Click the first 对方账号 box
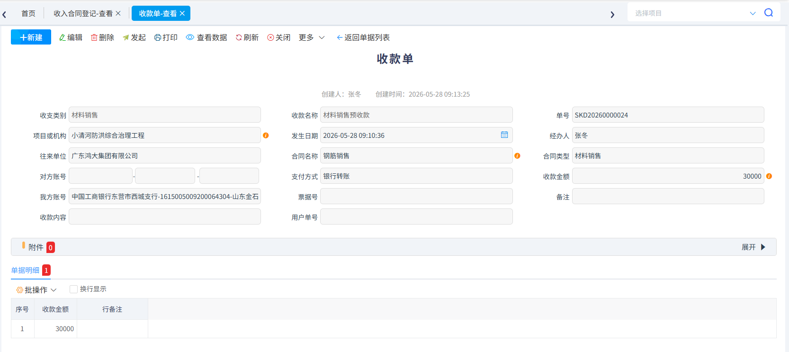Viewport: 789px width, 352px height. click(100, 176)
